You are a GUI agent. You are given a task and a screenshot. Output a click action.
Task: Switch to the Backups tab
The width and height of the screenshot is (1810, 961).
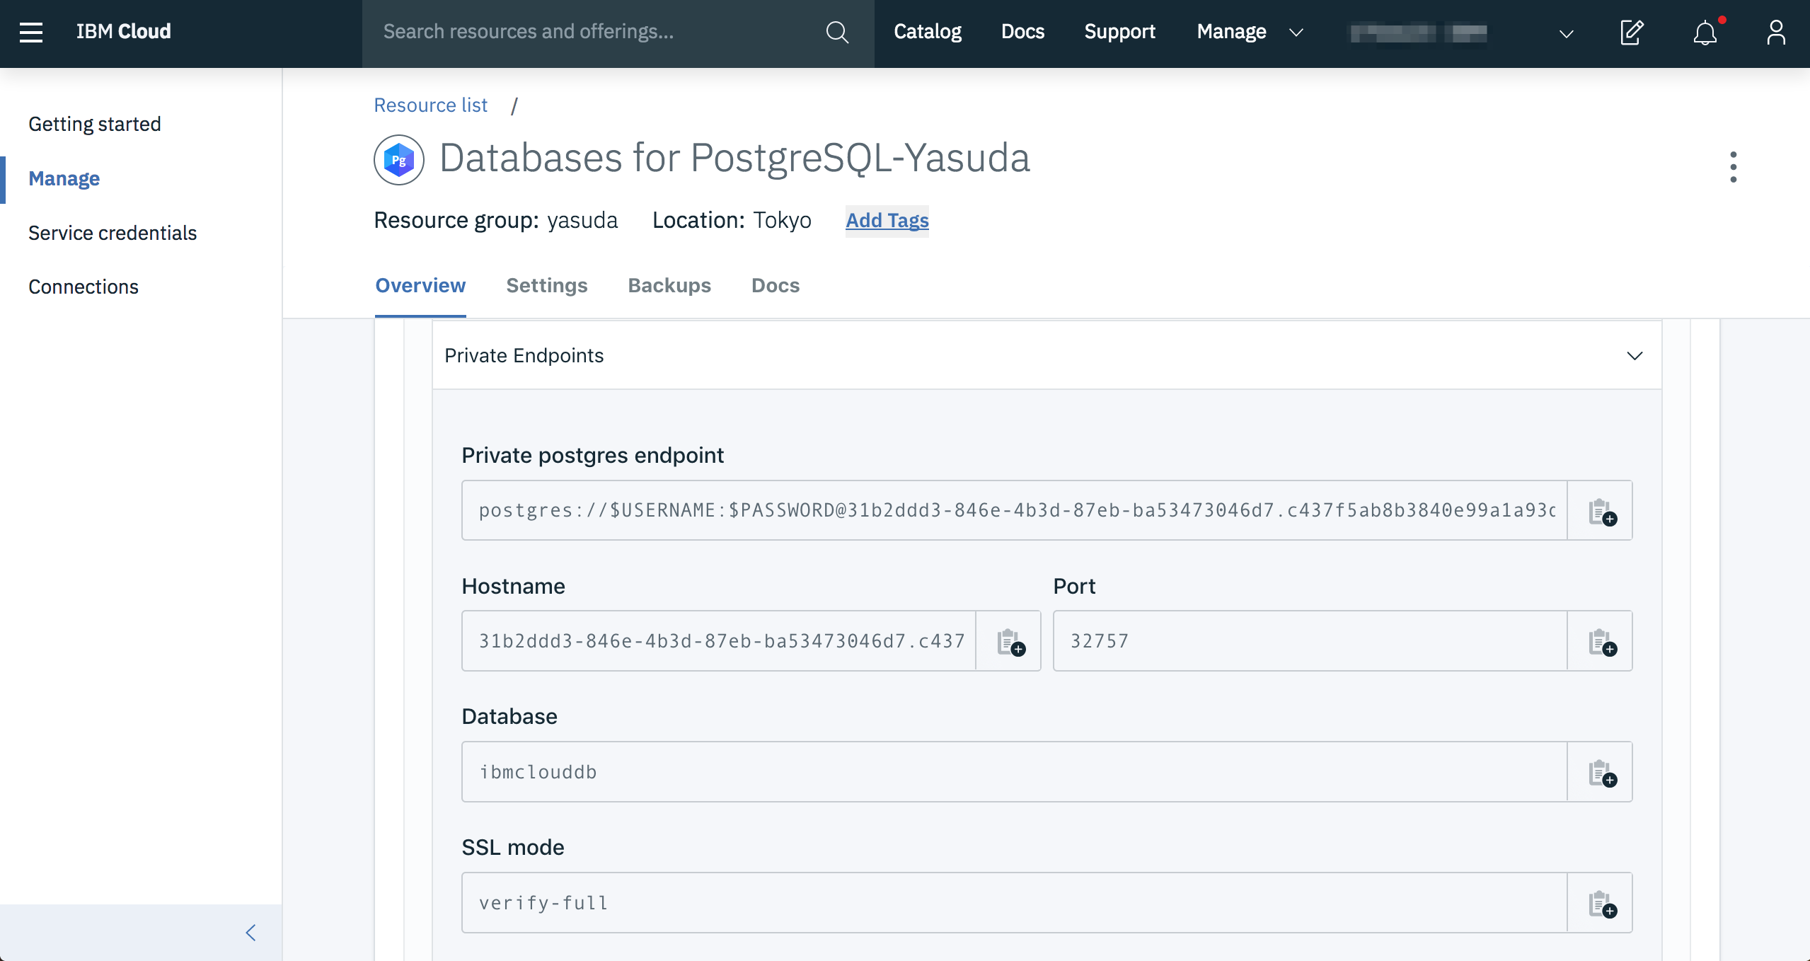click(669, 286)
